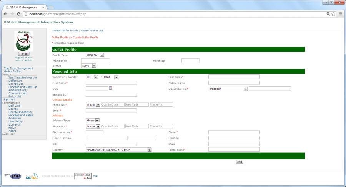Open Golfer List search link
This screenshot has width=346, height=187.
(15, 81)
